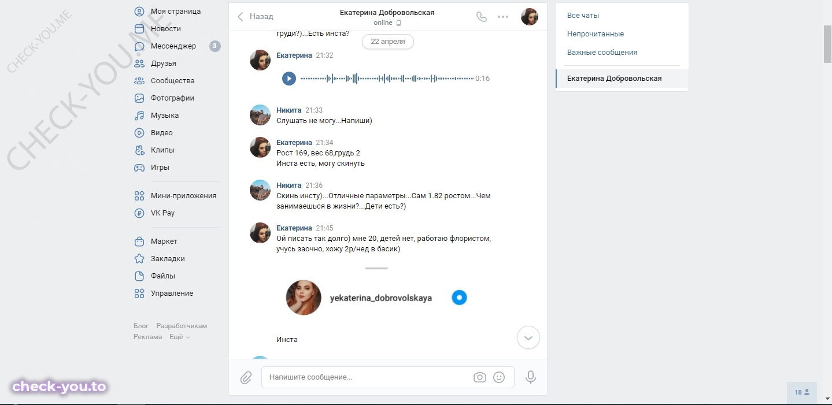This screenshot has width=832, height=405.
Task: Click the timestamp 21:32 on the voice message
Action: tap(324, 55)
